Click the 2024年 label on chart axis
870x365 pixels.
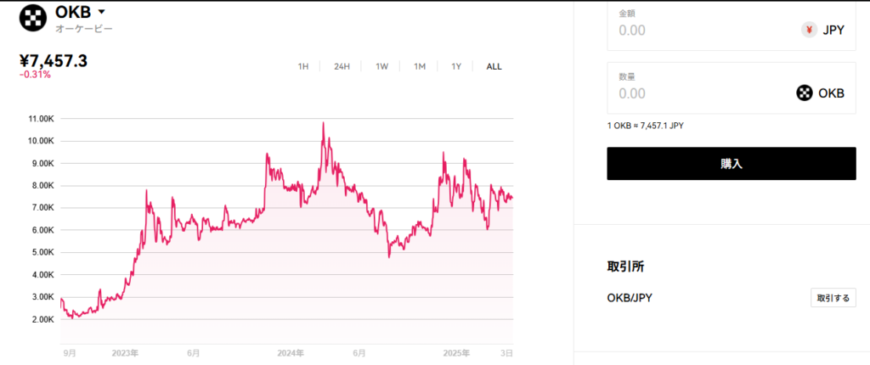coord(291,352)
